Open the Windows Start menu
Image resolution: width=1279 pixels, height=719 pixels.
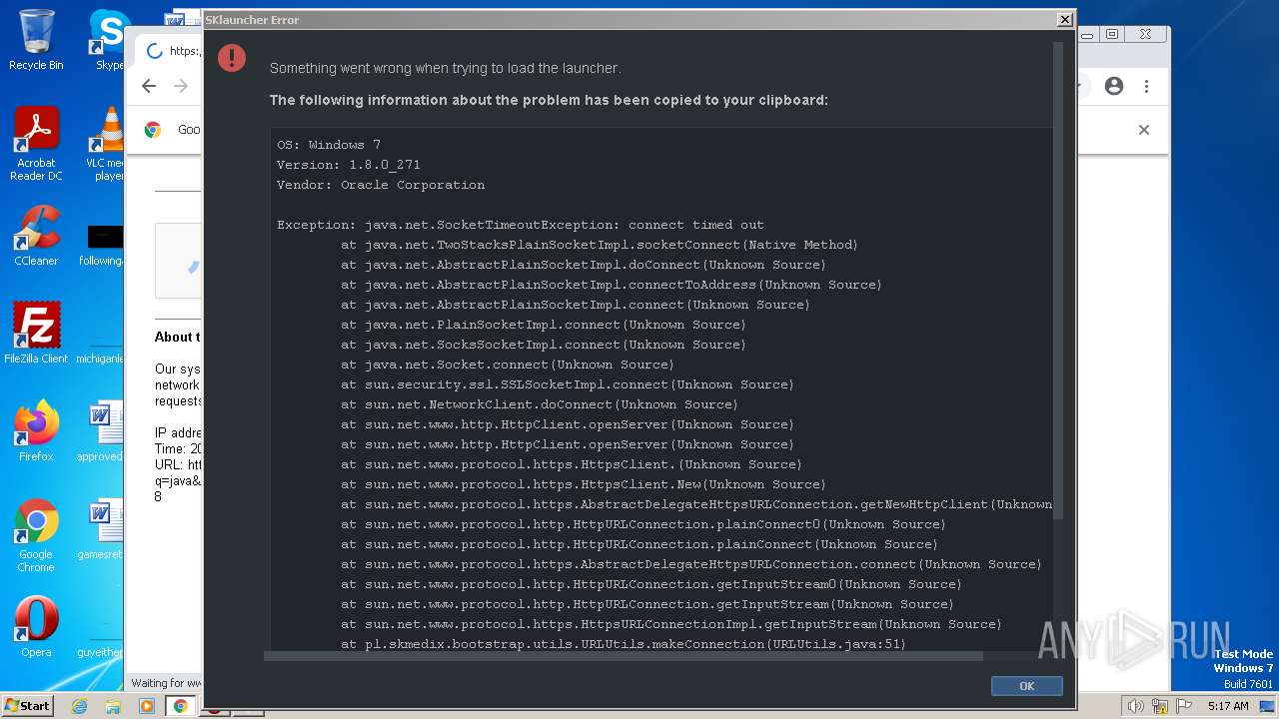click(x=27, y=706)
